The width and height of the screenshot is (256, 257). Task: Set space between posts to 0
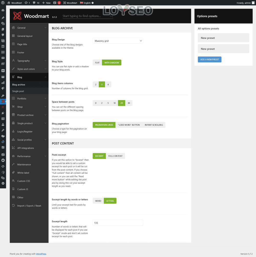click(x=96, y=103)
